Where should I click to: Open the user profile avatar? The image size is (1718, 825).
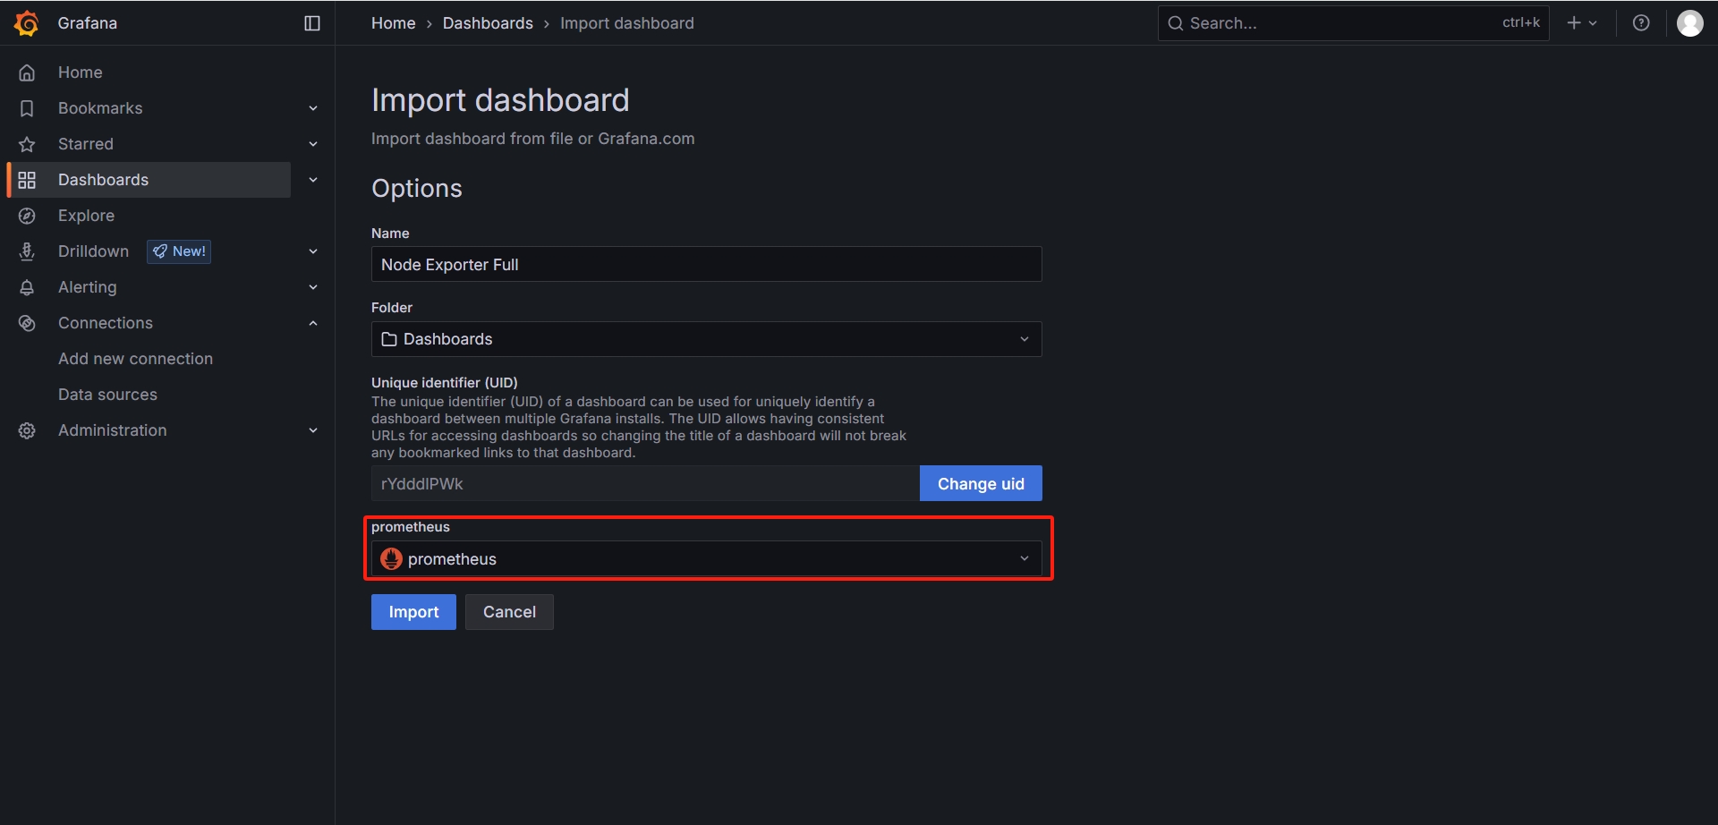click(1689, 23)
